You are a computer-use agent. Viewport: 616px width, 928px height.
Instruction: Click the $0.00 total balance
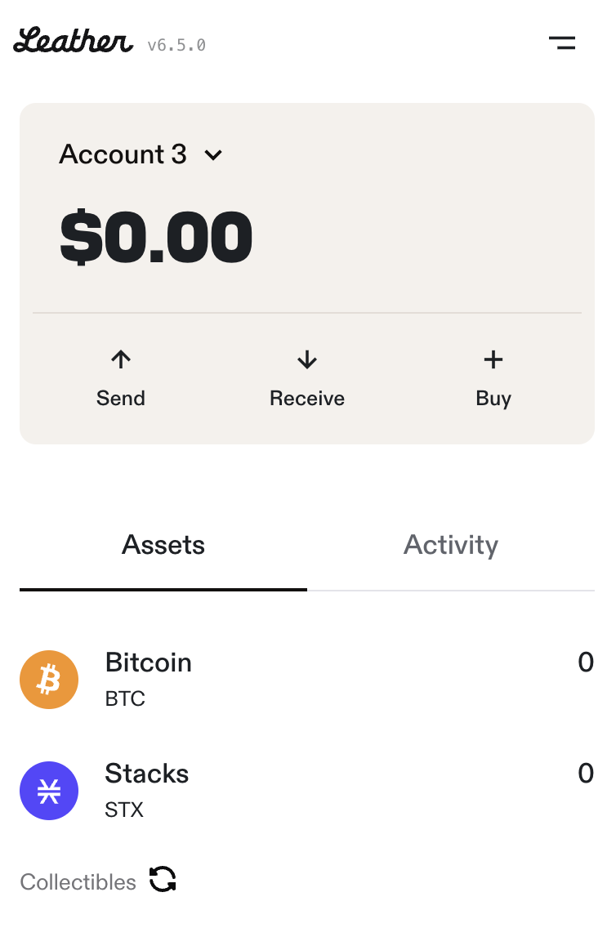point(156,237)
